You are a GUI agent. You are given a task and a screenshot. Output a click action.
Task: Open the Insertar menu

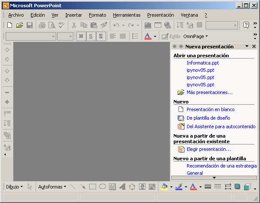pos(73,15)
